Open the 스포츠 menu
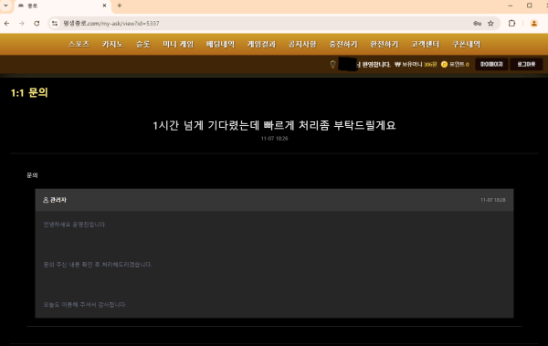548x346 pixels. pos(79,44)
